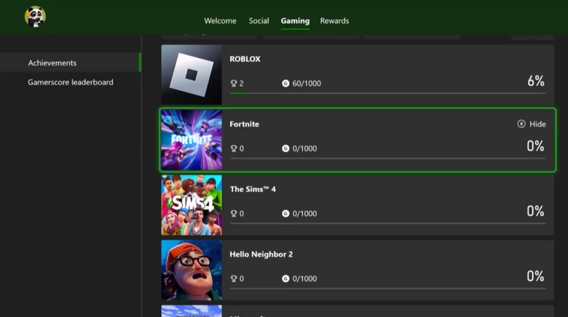This screenshot has width=568, height=317.
Task: Click the ROBLOX title text
Action: [x=245, y=59]
